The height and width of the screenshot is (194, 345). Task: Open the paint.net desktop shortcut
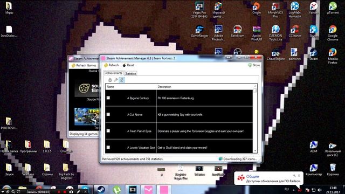[x=294, y=54]
